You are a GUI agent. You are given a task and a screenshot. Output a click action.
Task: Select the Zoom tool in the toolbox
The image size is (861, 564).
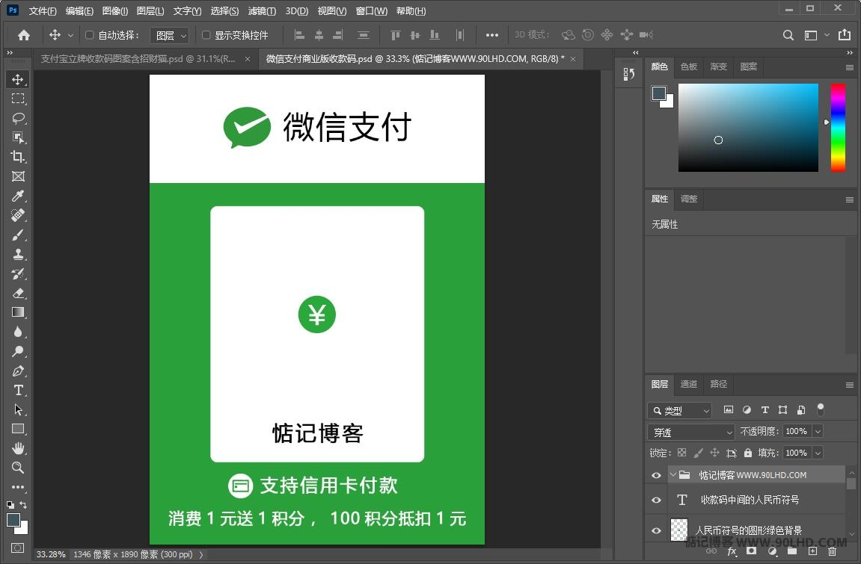(17, 468)
